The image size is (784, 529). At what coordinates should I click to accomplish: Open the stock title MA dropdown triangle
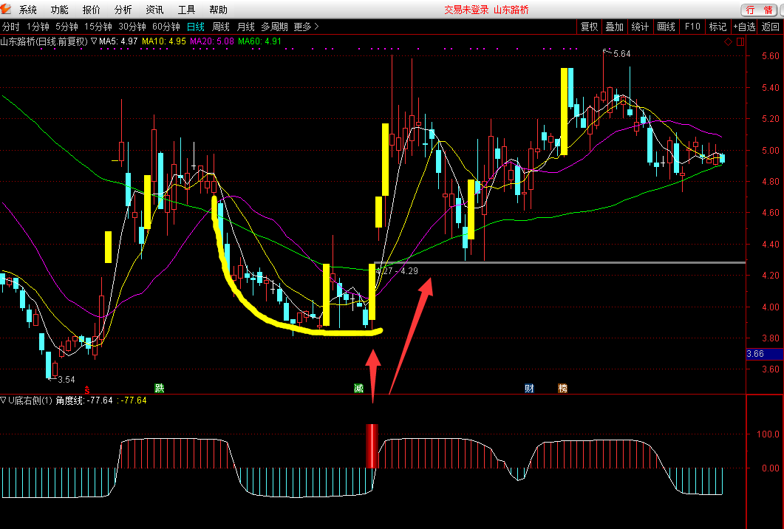[94, 41]
